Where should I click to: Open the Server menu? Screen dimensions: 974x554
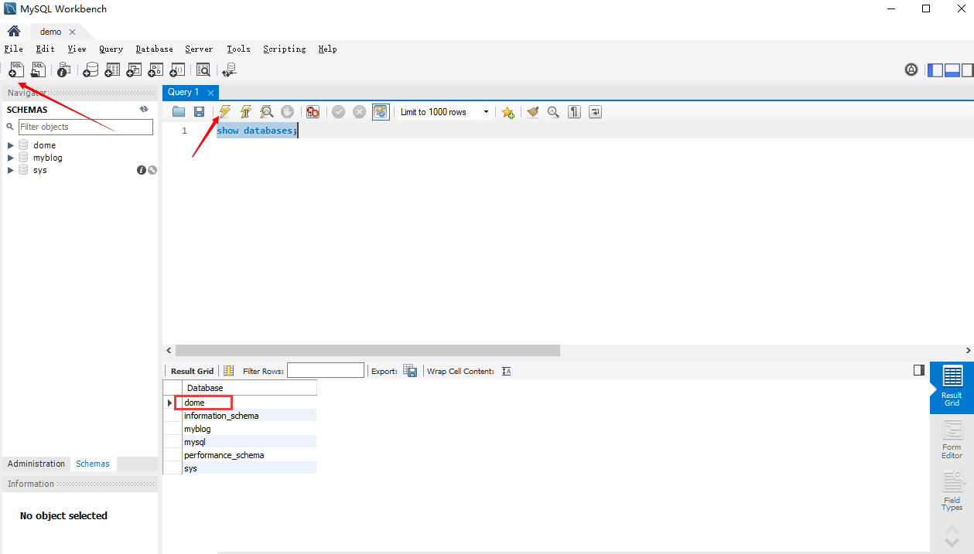click(x=199, y=49)
